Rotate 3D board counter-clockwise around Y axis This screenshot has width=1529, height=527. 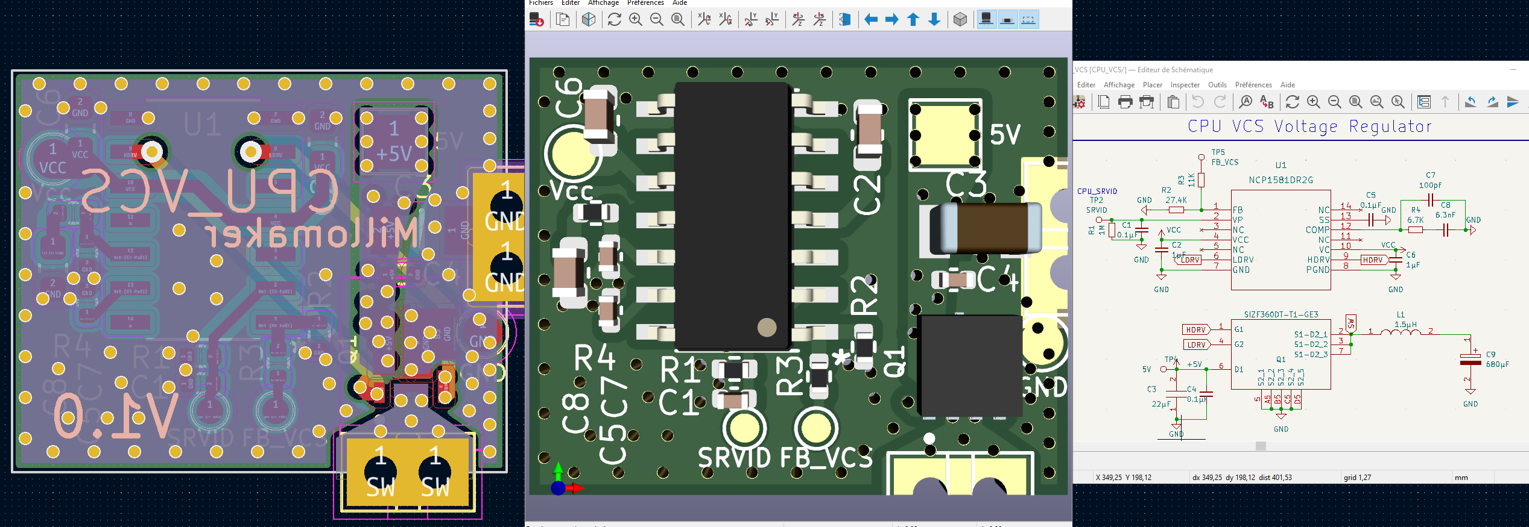click(772, 20)
